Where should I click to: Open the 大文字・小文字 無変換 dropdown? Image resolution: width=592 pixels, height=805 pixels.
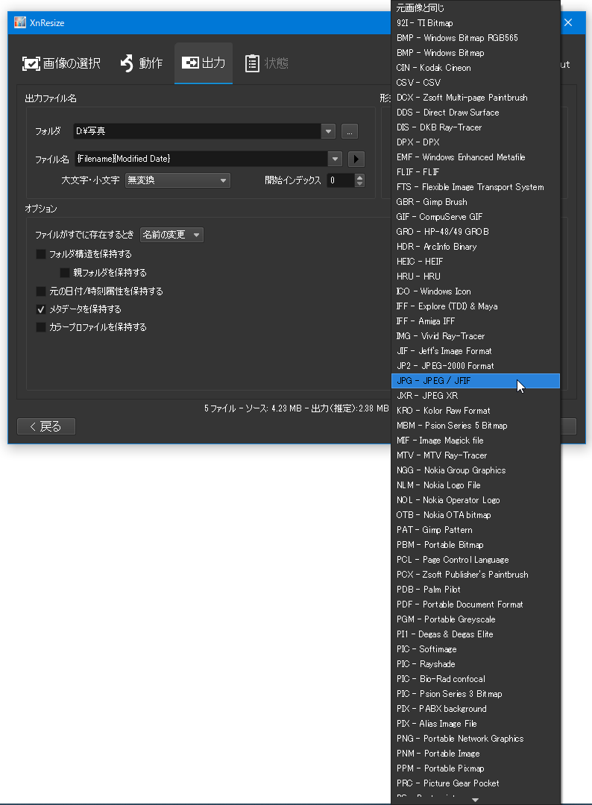pos(177,180)
